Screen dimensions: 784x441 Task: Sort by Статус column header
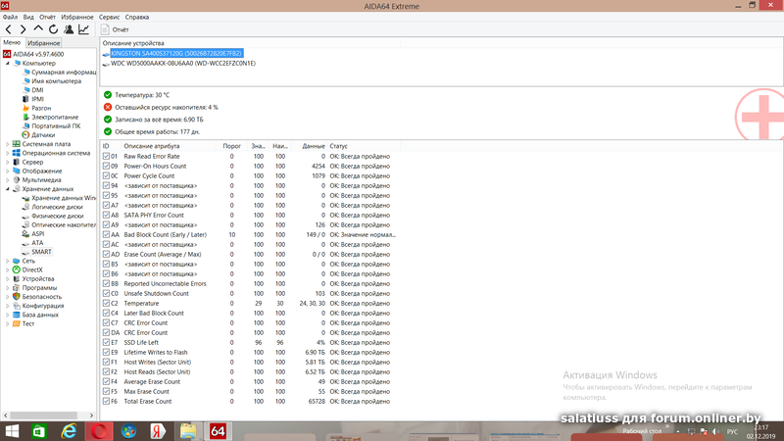pyautogui.click(x=363, y=146)
